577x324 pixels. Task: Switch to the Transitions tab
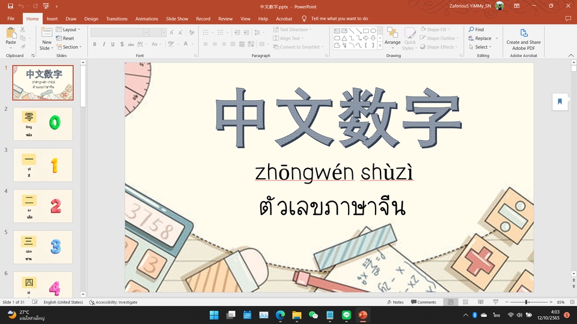[x=117, y=19]
